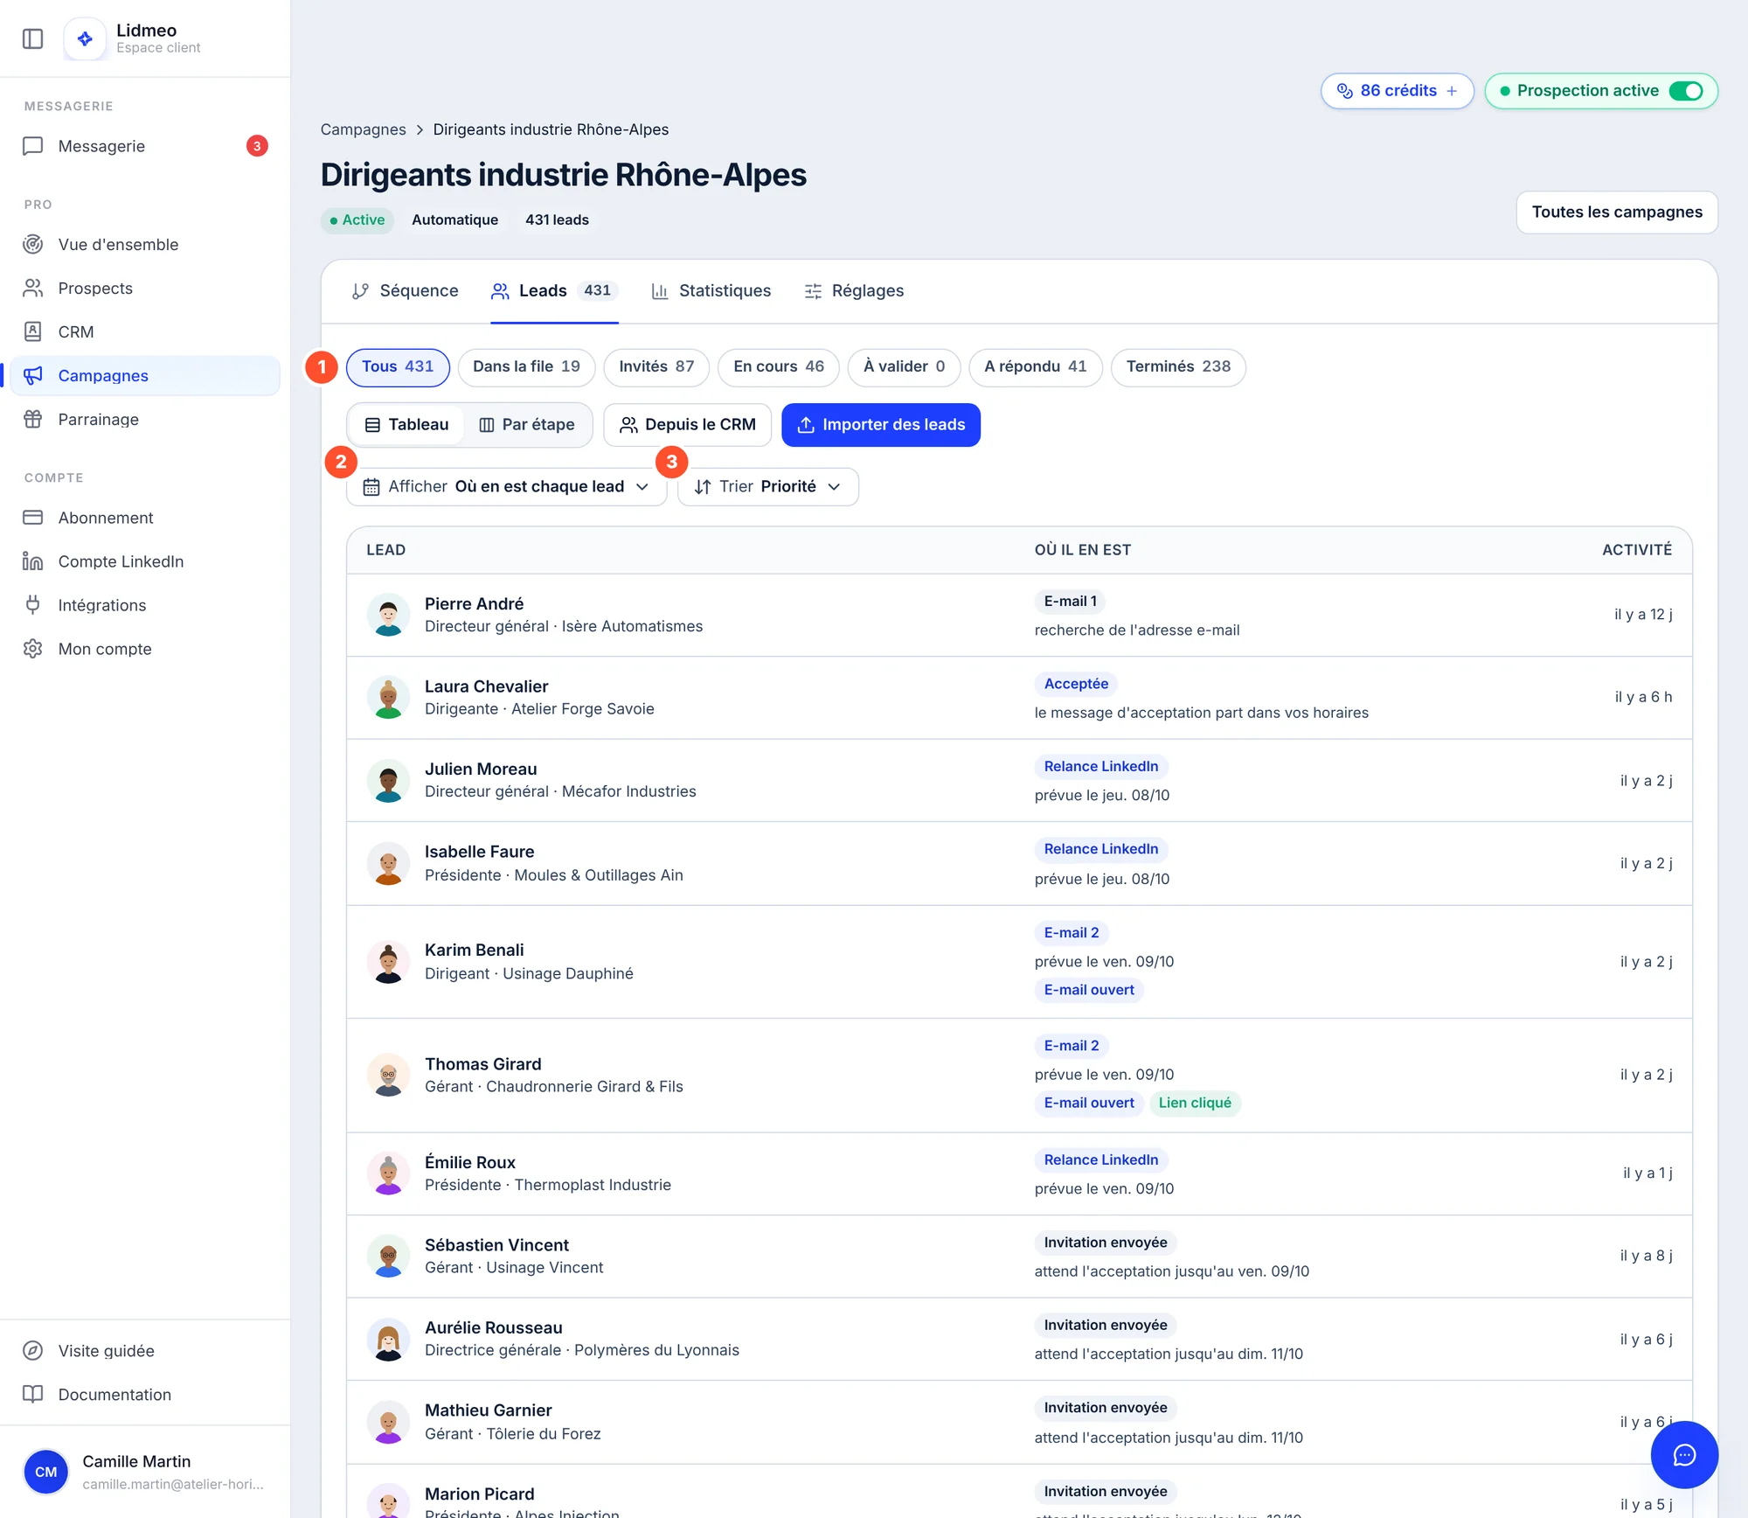
Task: Click the Lien cliqué tag
Action: 1195,1104
